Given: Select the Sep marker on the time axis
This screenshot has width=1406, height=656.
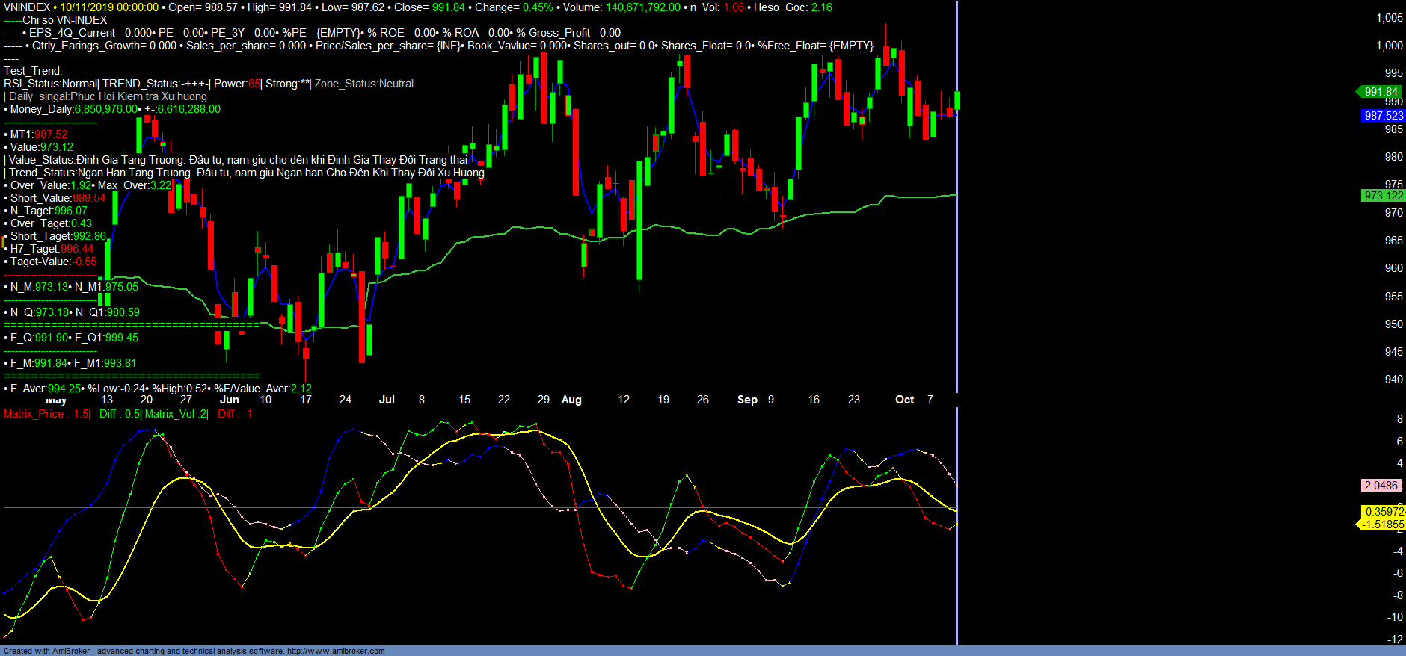Looking at the screenshot, I should point(747,400).
